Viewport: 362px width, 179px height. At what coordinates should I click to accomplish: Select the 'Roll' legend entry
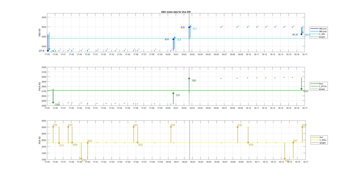(321, 137)
